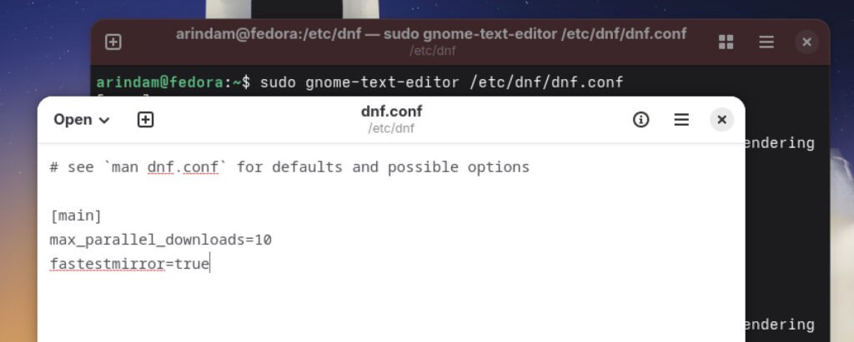The image size is (854, 342).
Task: Open the terminal main menu
Action: click(x=766, y=42)
